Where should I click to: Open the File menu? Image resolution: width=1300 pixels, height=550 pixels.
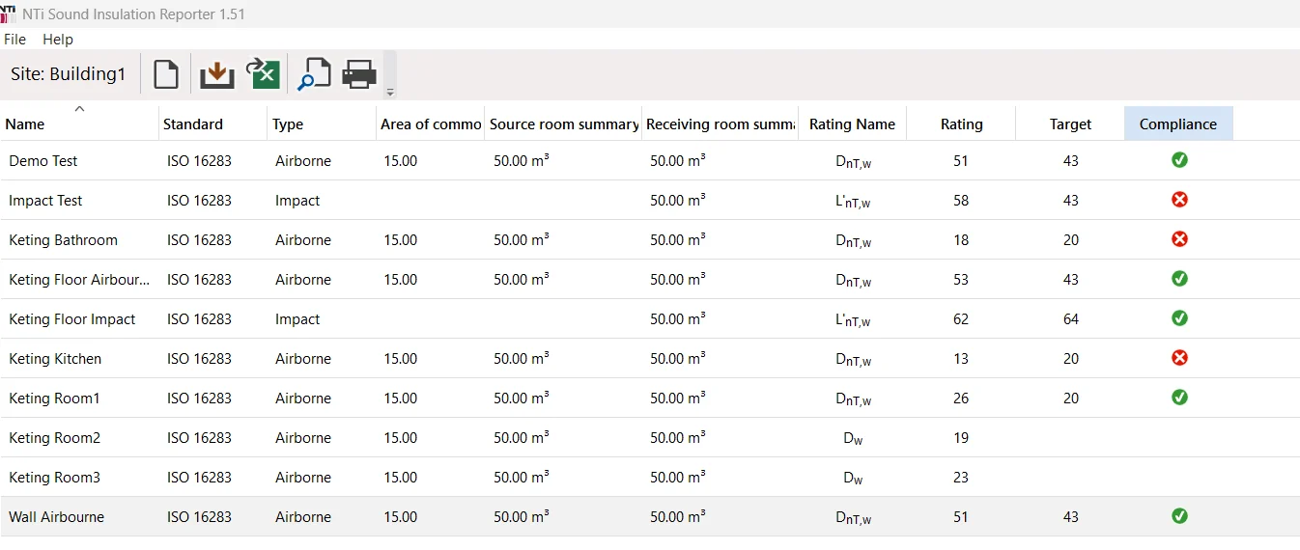coord(15,40)
